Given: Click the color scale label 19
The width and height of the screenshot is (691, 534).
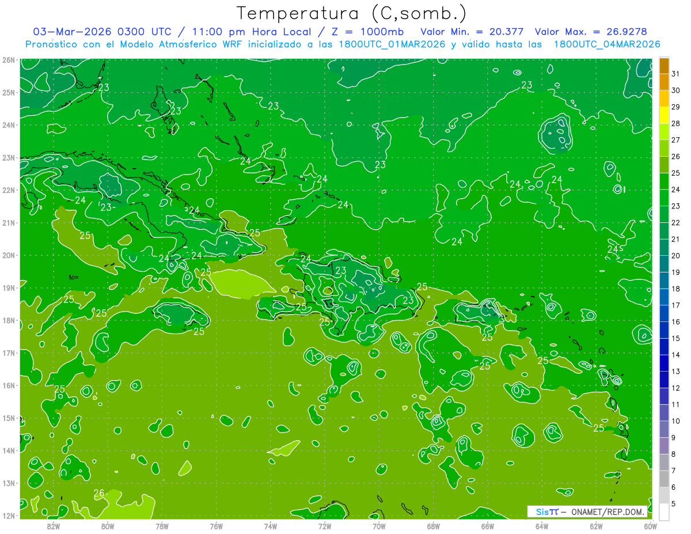Looking at the screenshot, I should (676, 272).
